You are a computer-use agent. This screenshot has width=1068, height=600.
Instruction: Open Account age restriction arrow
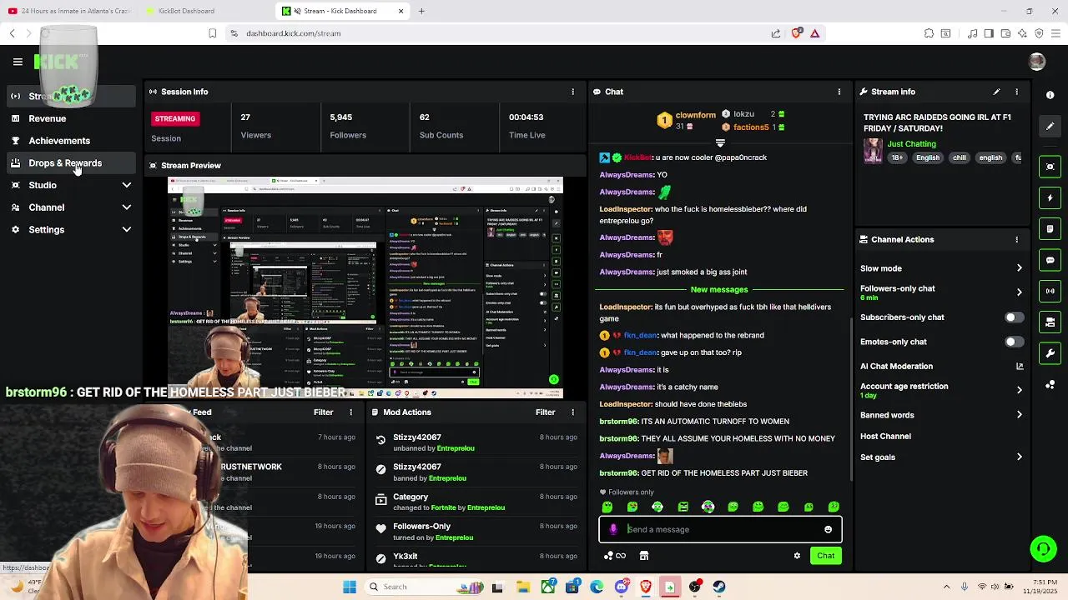1019,390
